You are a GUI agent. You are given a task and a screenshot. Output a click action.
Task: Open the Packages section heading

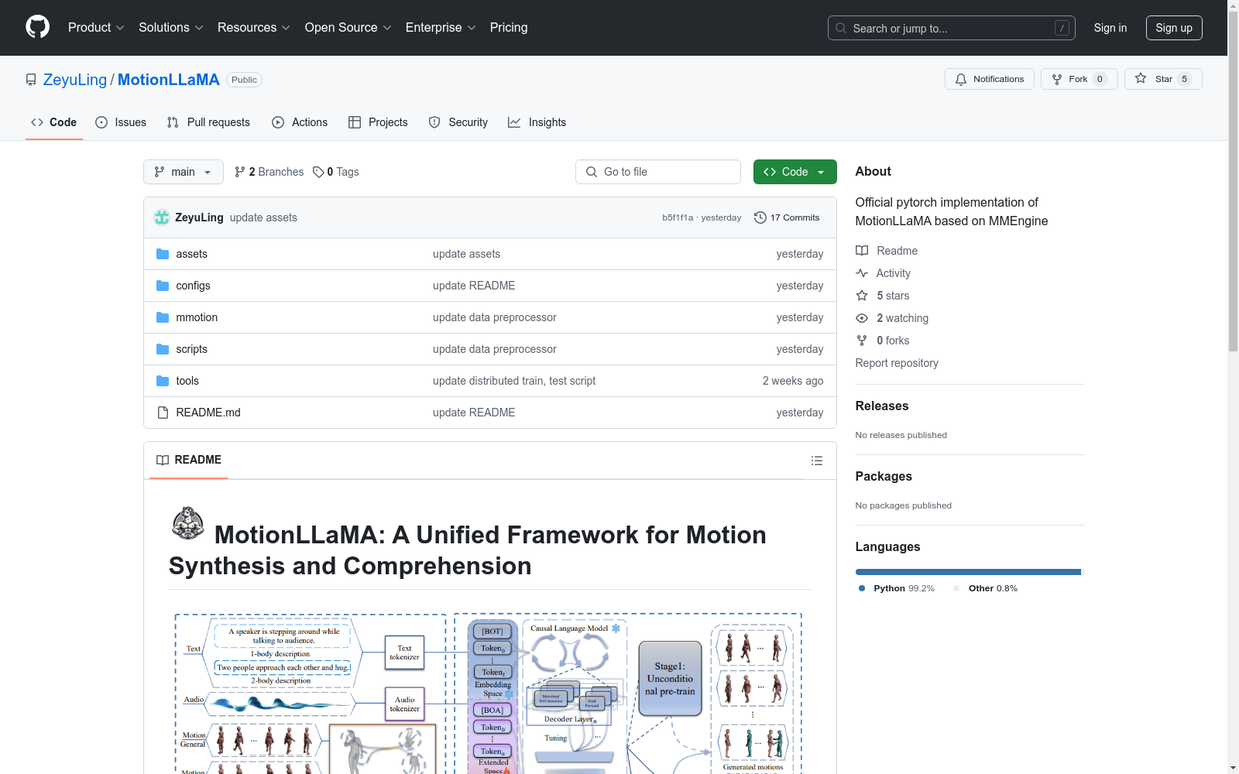coord(884,476)
